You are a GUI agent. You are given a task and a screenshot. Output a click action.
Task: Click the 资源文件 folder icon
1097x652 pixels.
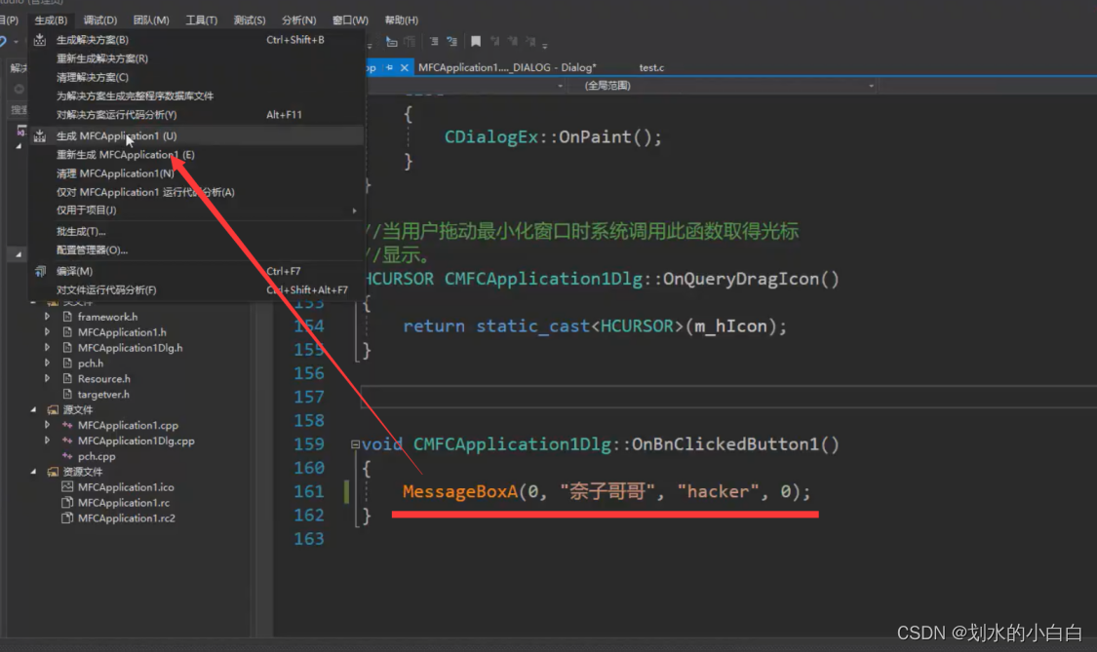[53, 472]
